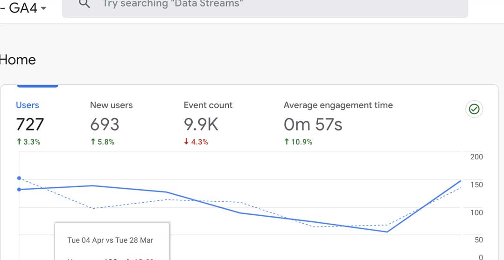Click the search magnifier icon

[84, 4]
